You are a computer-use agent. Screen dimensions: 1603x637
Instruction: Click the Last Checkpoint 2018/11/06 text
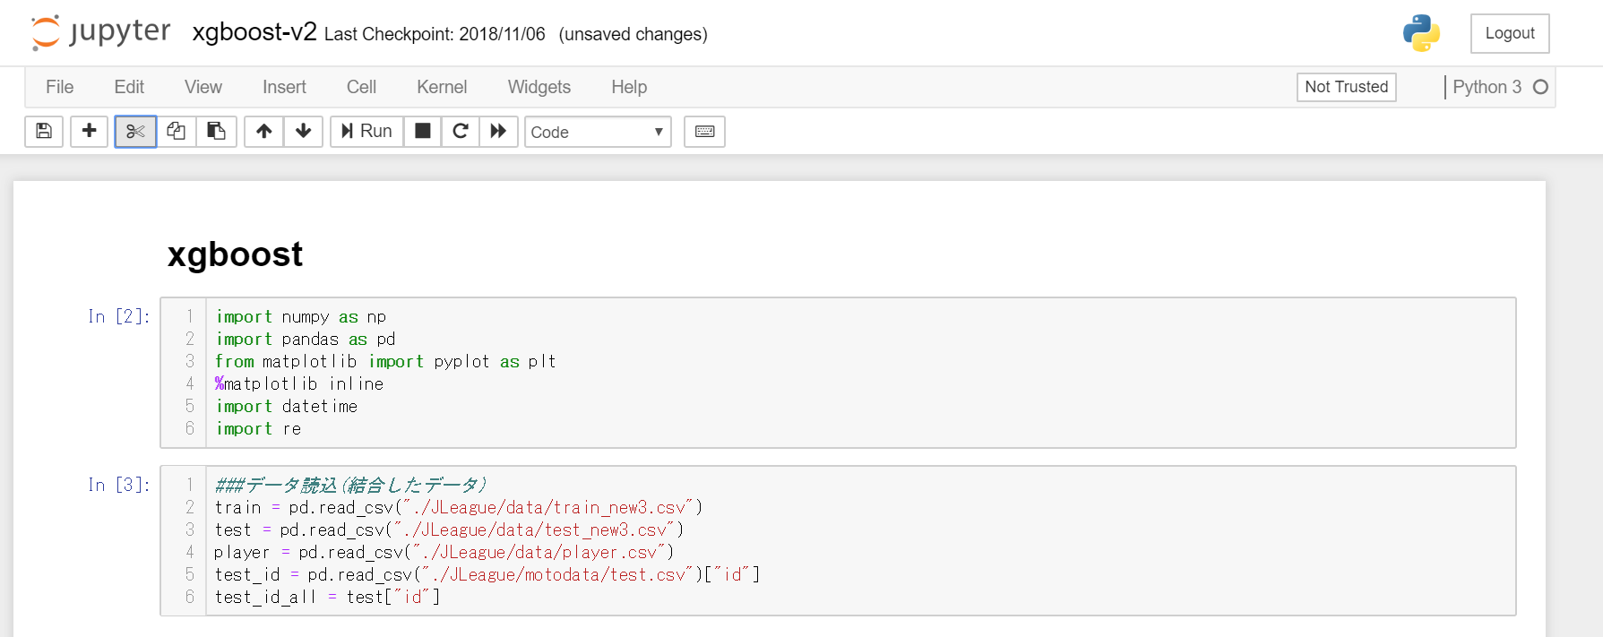click(435, 34)
